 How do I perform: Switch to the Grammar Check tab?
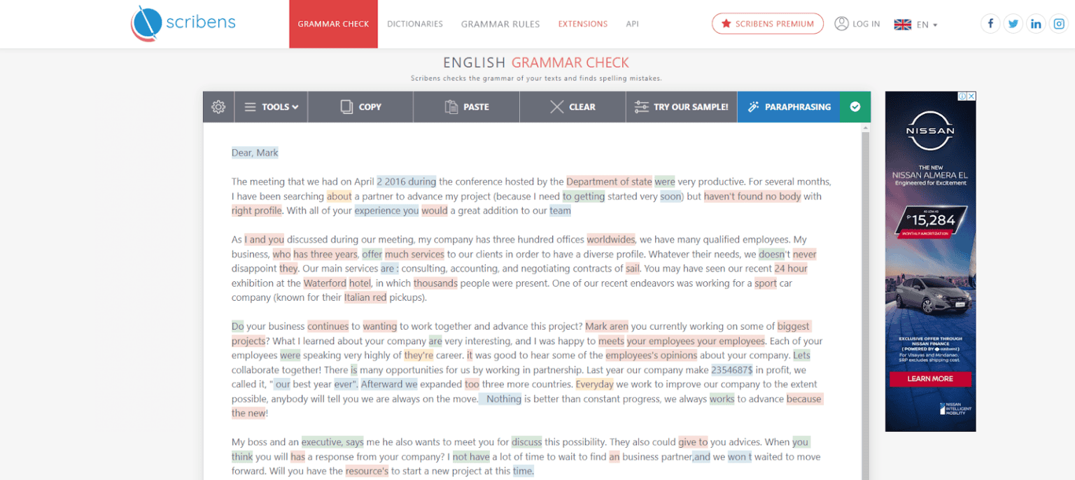pos(333,24)
